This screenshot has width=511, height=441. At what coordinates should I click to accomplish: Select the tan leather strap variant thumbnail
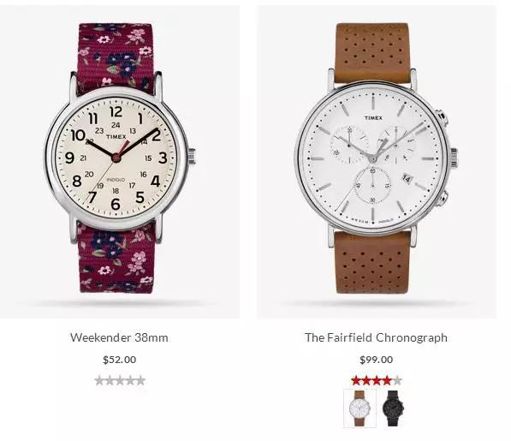(359, 408)
